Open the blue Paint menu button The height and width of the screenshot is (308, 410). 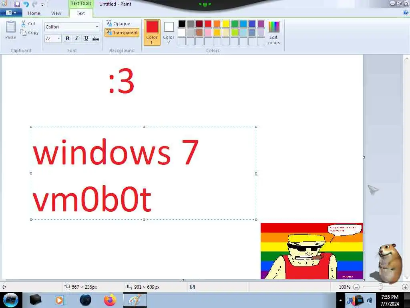(11, 12)
